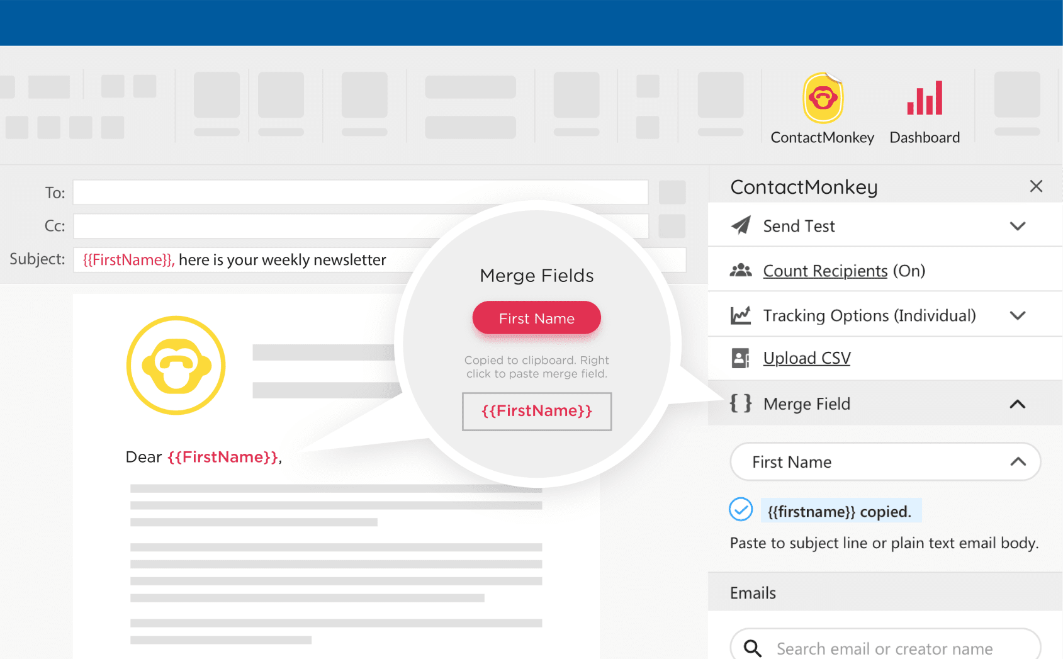Select the {{FirstName}} merge tag box
The height and width of the screenshot is (659, 1063).
536,411
